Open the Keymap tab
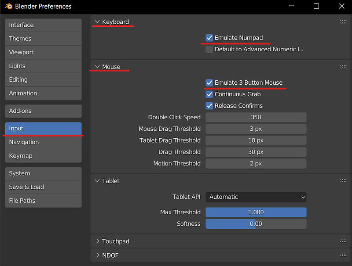The width and height of the screenshot is (352, 266). [43, 156]
